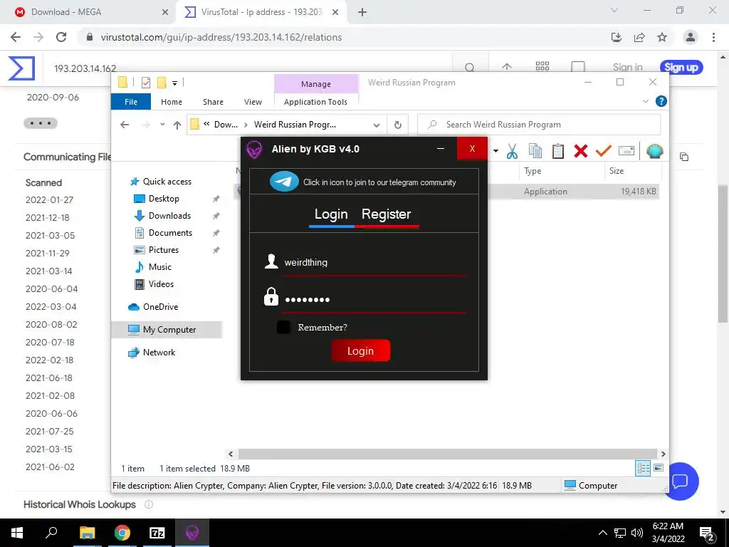Minimize the Alien by KGB dialog

(441, 148)
